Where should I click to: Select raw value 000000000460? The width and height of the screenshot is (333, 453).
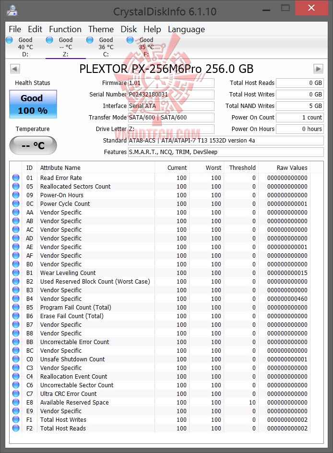(x=287, y=299)
